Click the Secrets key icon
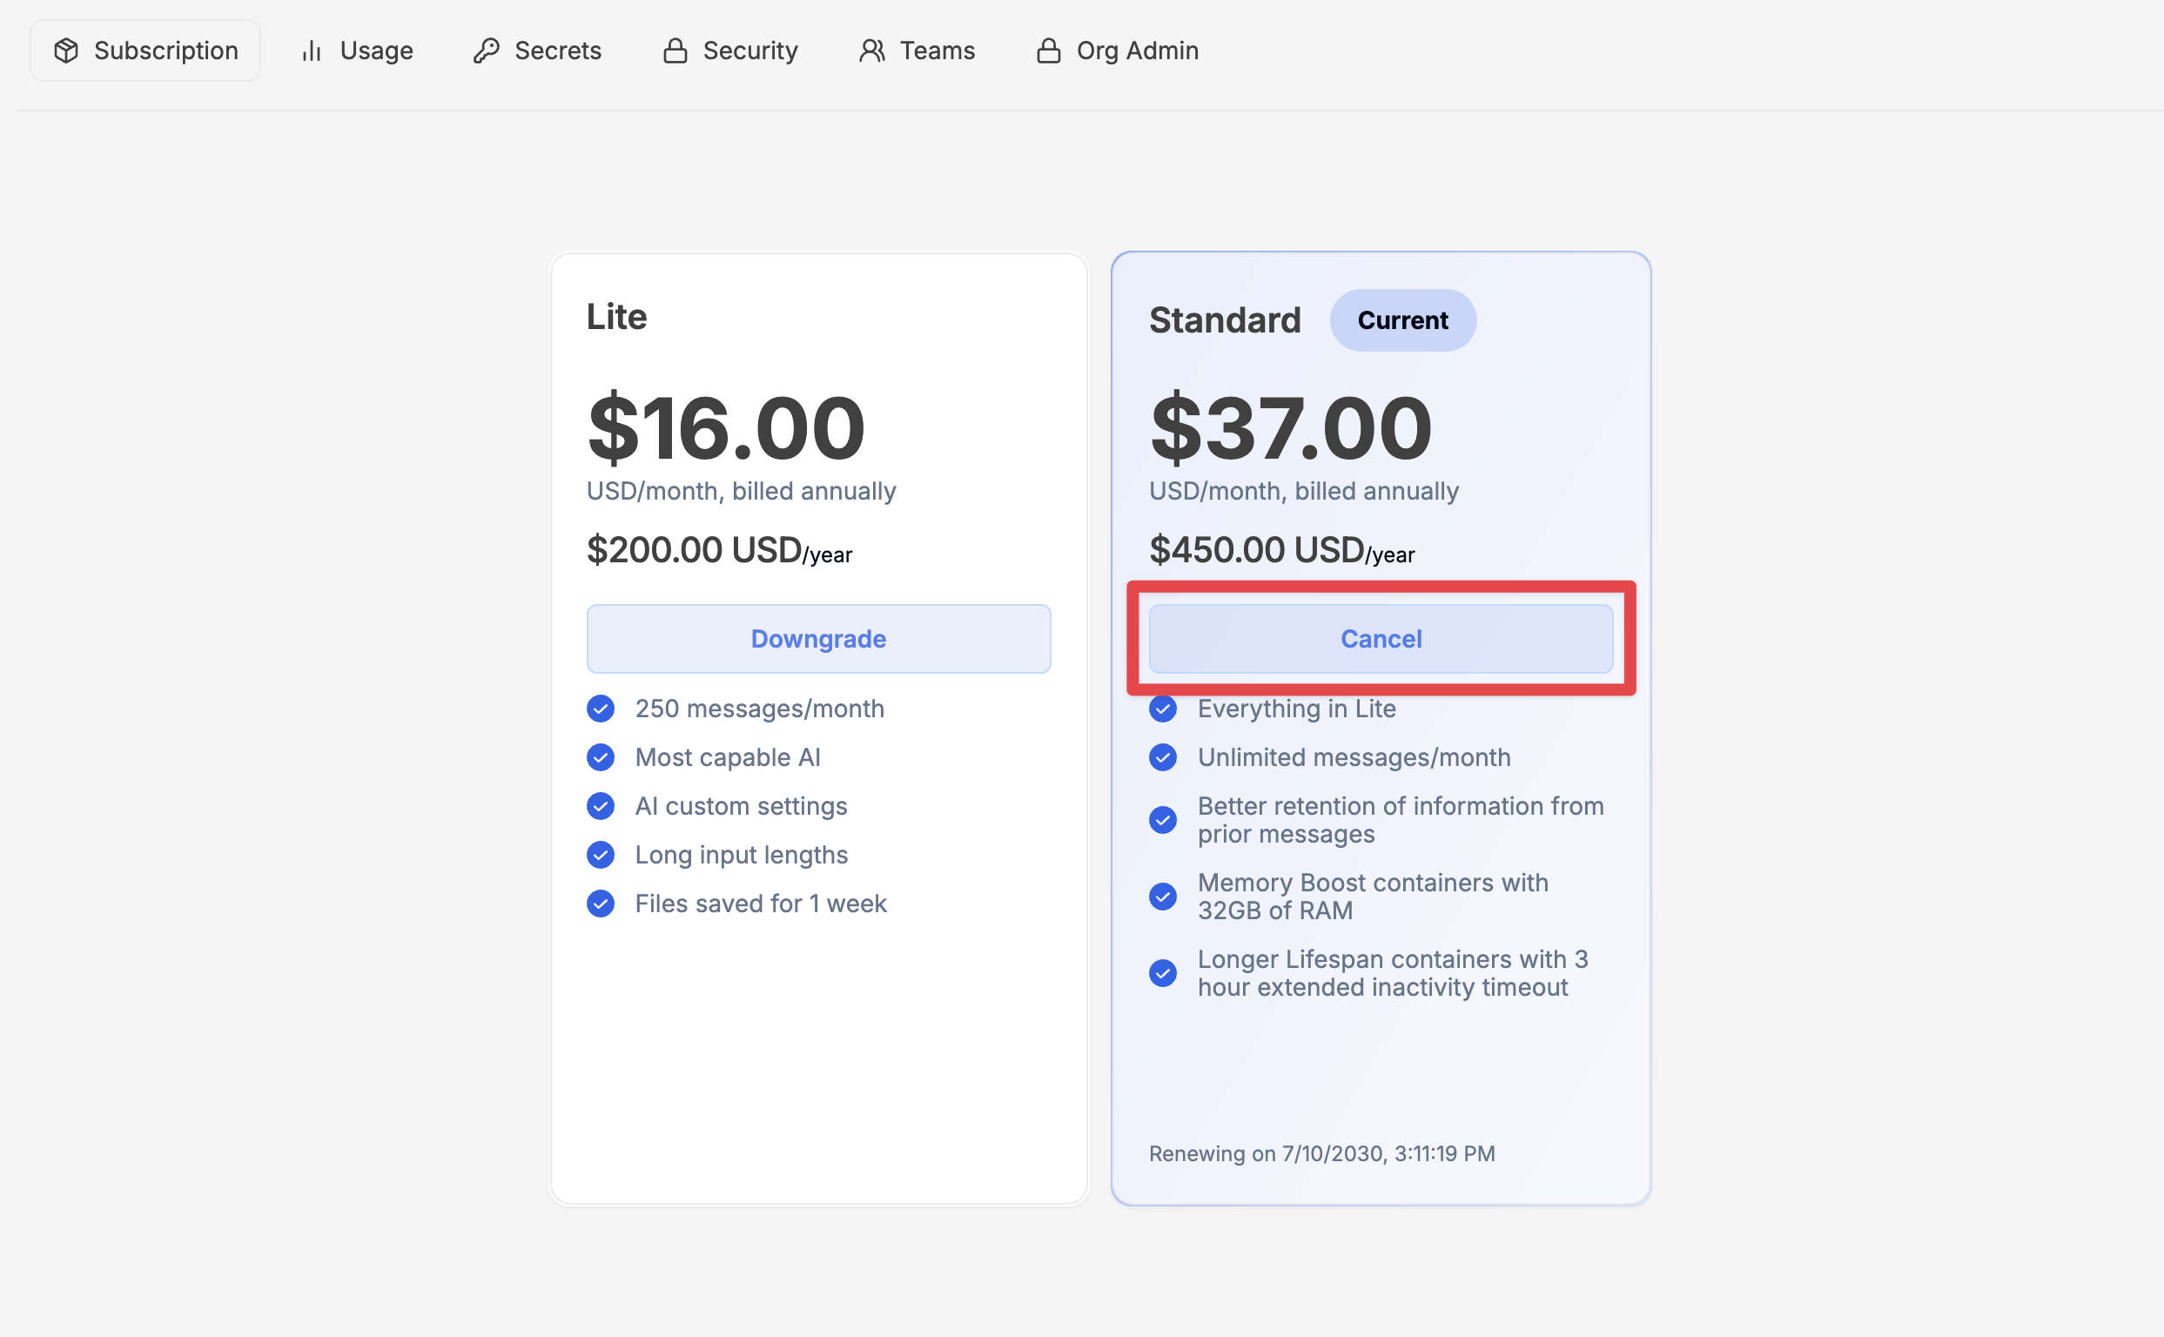 pyautogui.click(x=487, y=50)
